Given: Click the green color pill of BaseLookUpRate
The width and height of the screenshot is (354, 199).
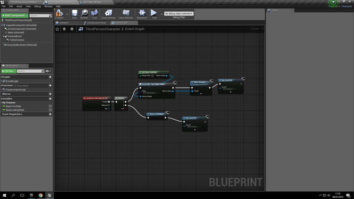Looking at the screenshot, I should coord(4,110).
